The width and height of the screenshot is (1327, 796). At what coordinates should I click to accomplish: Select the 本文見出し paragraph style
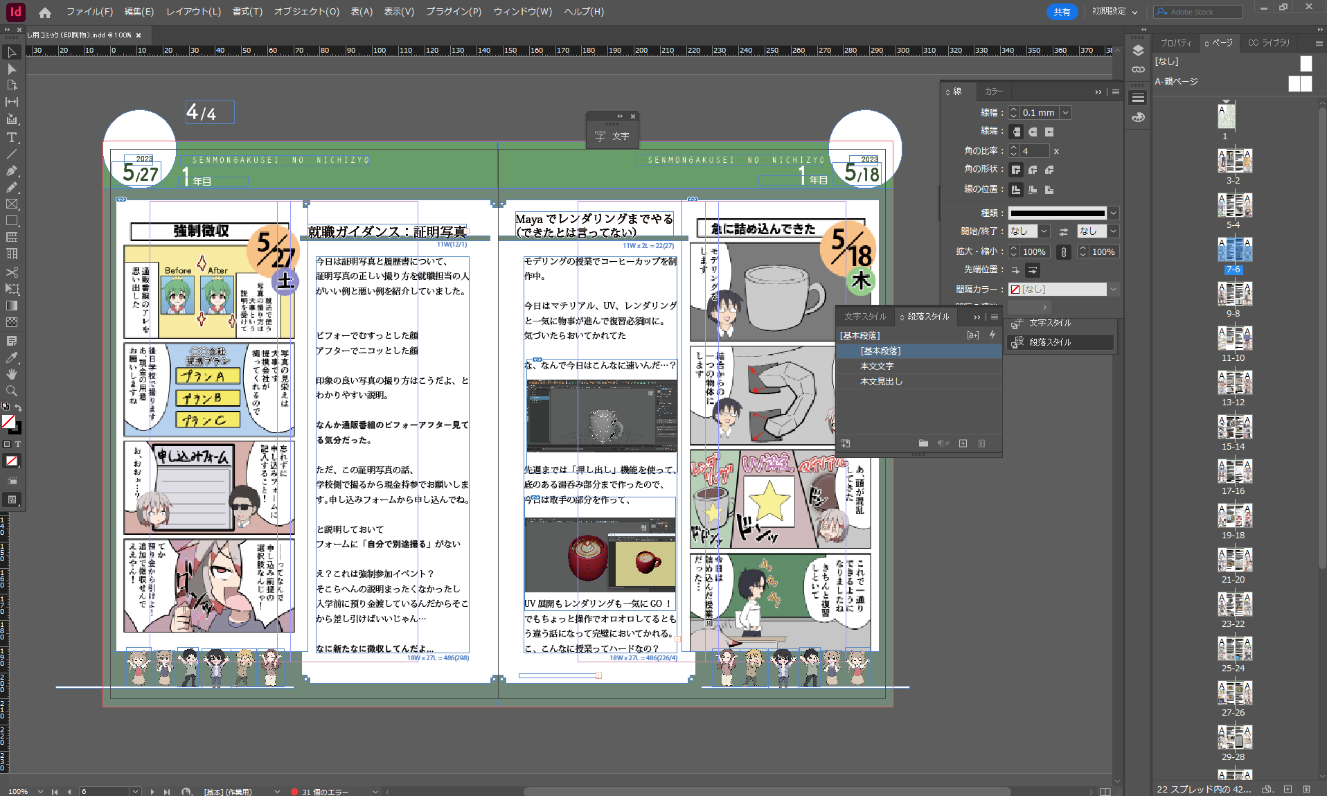881,381
